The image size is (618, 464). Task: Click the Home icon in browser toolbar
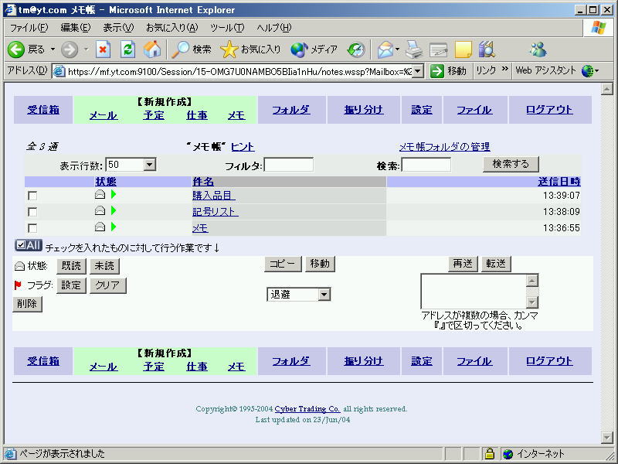click(x=153, y=49)
